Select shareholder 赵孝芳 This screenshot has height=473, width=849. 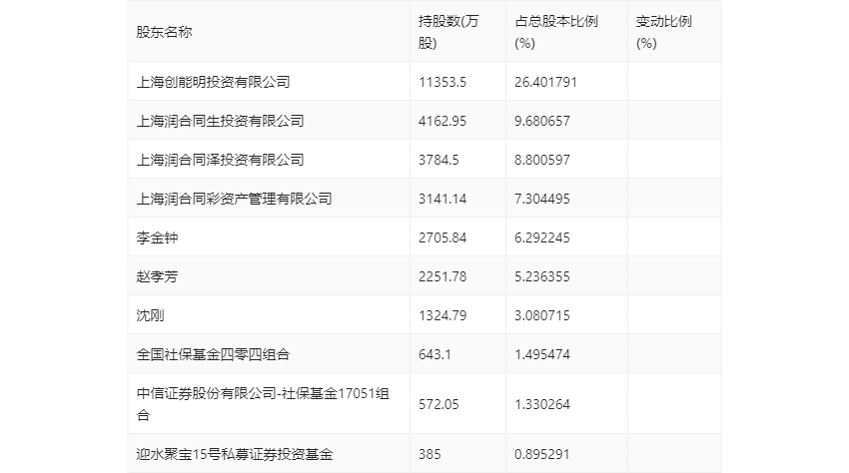pyautogui.click(x=157, y=276)
